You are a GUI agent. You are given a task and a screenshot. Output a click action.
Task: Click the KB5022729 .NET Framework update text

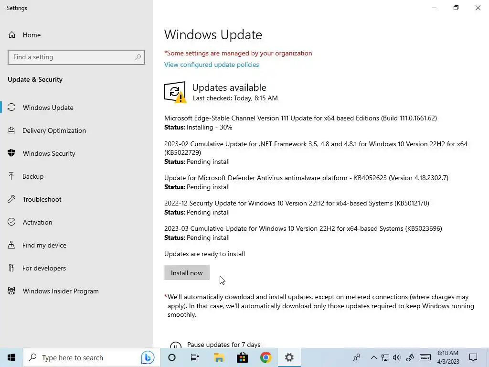pos(316,148)
